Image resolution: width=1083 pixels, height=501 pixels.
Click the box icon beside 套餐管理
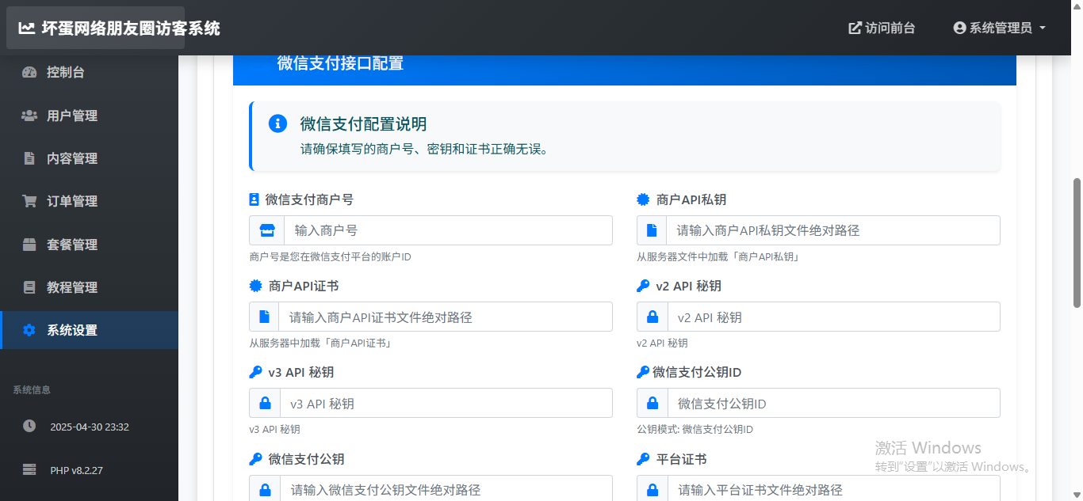click(x=29, y=245)
